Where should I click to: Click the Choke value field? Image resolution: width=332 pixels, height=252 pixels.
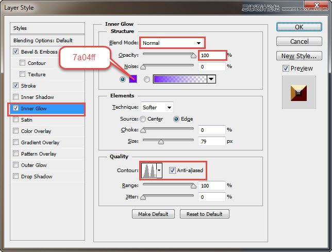(212, 130)
